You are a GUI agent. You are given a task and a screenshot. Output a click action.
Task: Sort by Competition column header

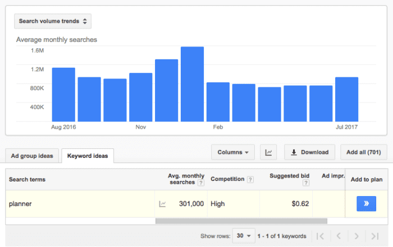(227, 179)
